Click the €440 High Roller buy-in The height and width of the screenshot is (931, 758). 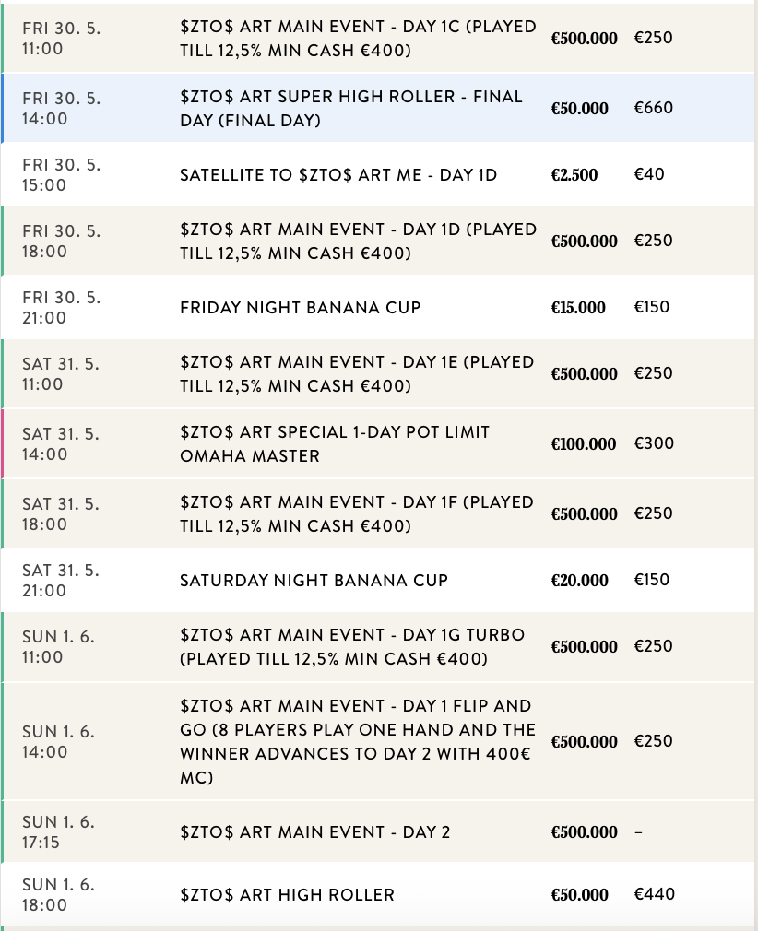(654, 893)
